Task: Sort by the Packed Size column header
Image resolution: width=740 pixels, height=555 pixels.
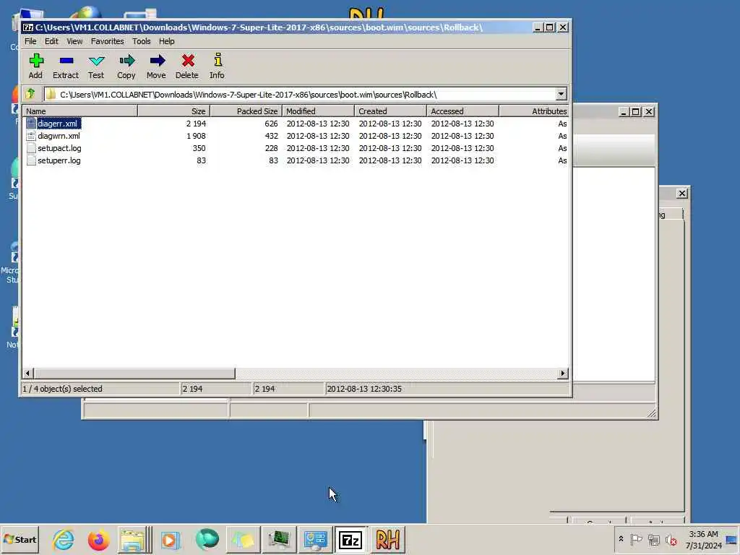Action: click(x=246, y=111)
